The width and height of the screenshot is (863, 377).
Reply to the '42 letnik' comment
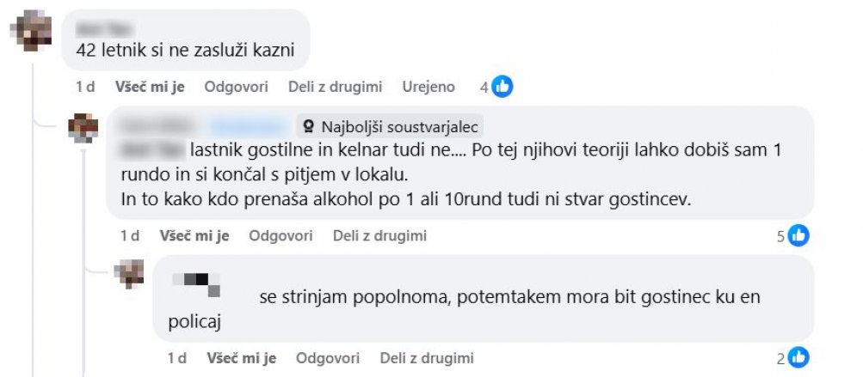(237, 87)
